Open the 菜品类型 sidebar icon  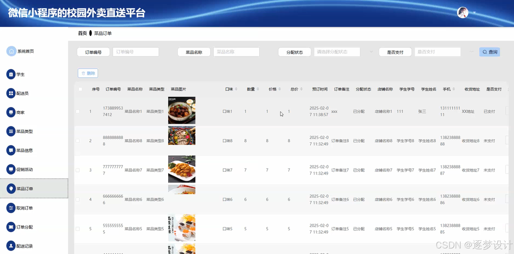11,131
